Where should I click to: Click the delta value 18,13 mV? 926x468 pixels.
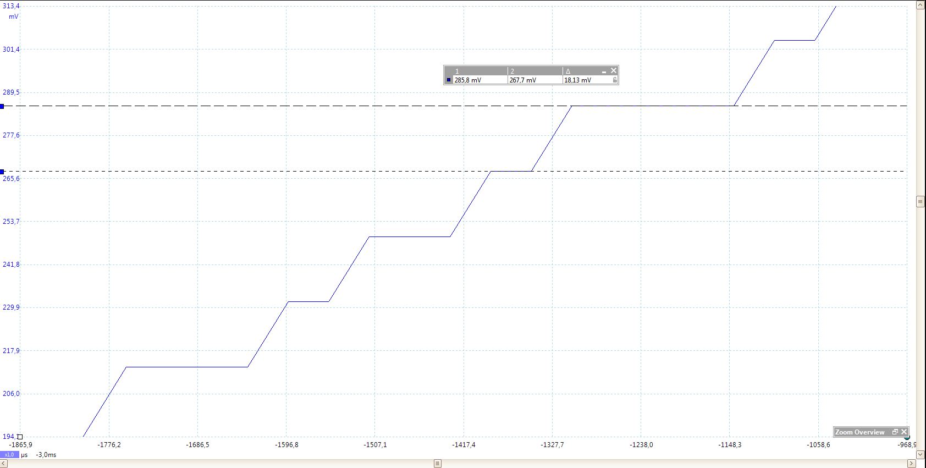(577, 80)
